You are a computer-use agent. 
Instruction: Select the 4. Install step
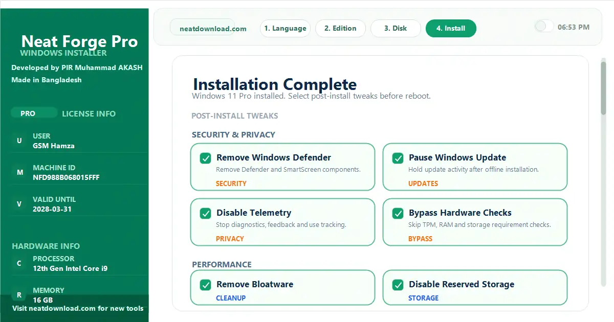(451, 29)
